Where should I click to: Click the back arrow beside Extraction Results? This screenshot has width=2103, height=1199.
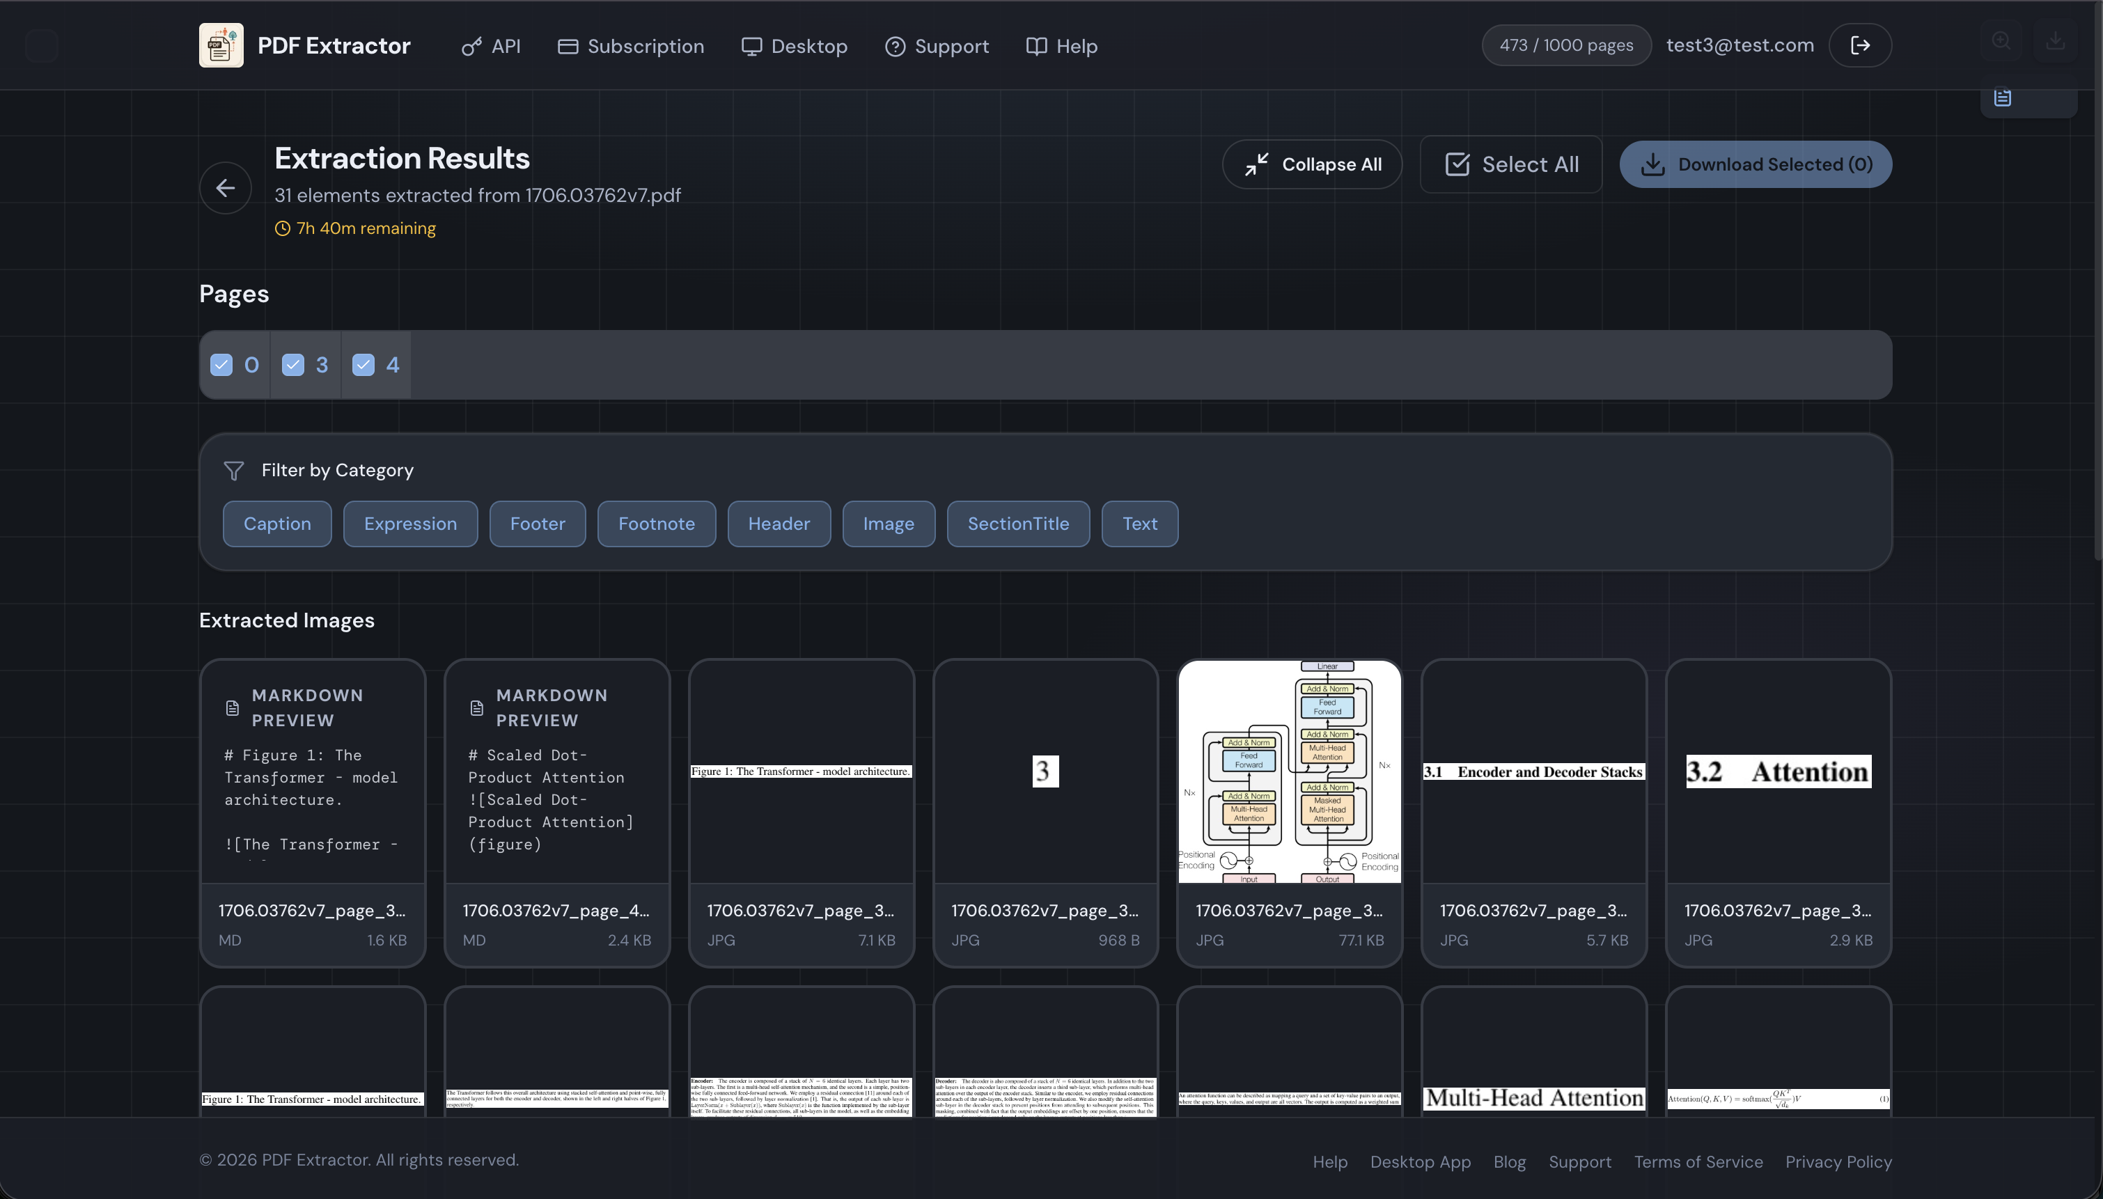[x=225, y=188]
